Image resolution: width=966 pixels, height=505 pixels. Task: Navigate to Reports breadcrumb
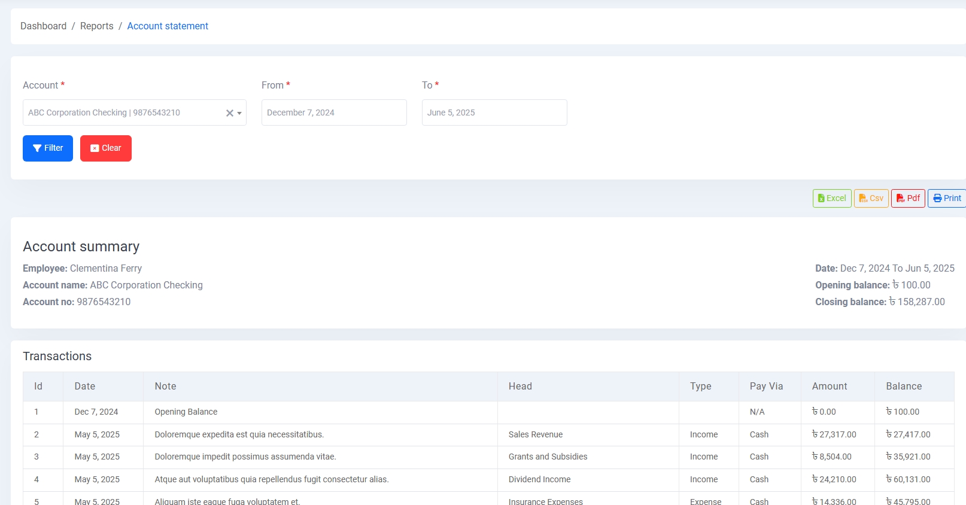(x=96, y=26)
